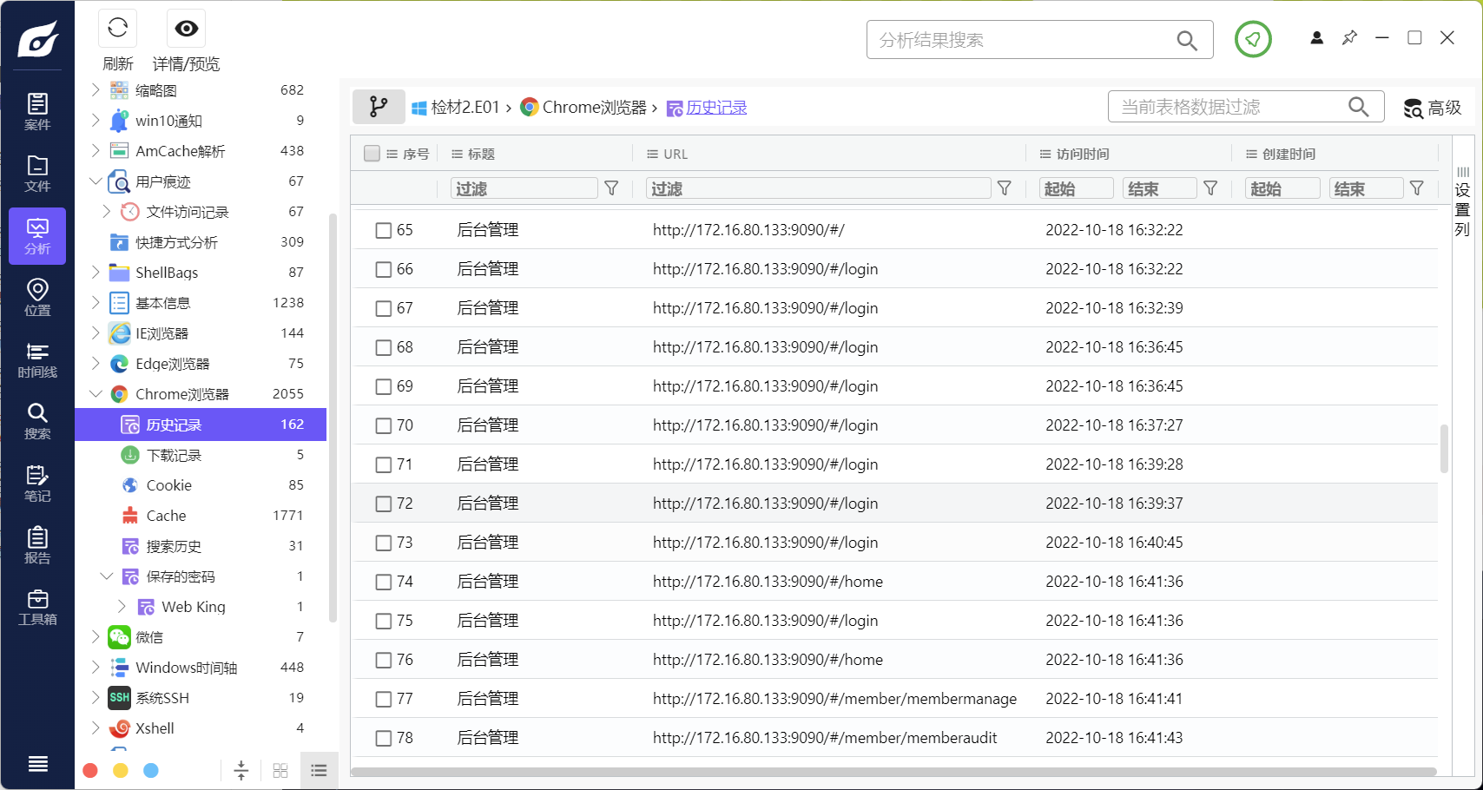Viewport: 1483px width, 790px height.
Task: Click the branch tree icon in breadcrumb
Action: tap(379, 107)
